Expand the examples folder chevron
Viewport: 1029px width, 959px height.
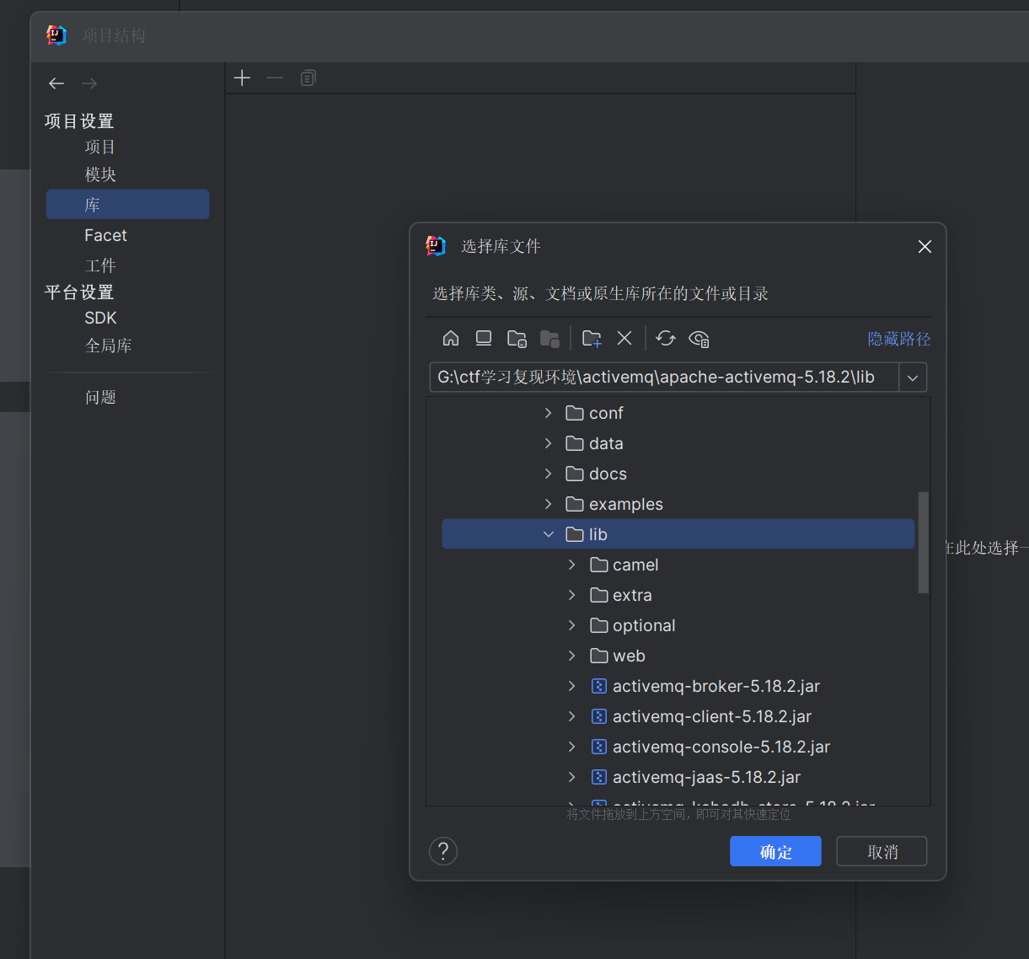click(549, 504)
